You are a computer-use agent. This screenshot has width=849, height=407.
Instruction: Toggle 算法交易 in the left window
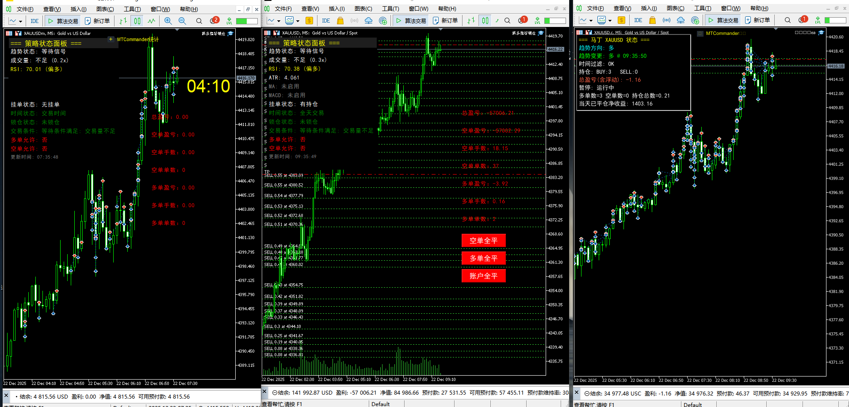[x=63, y=21]
